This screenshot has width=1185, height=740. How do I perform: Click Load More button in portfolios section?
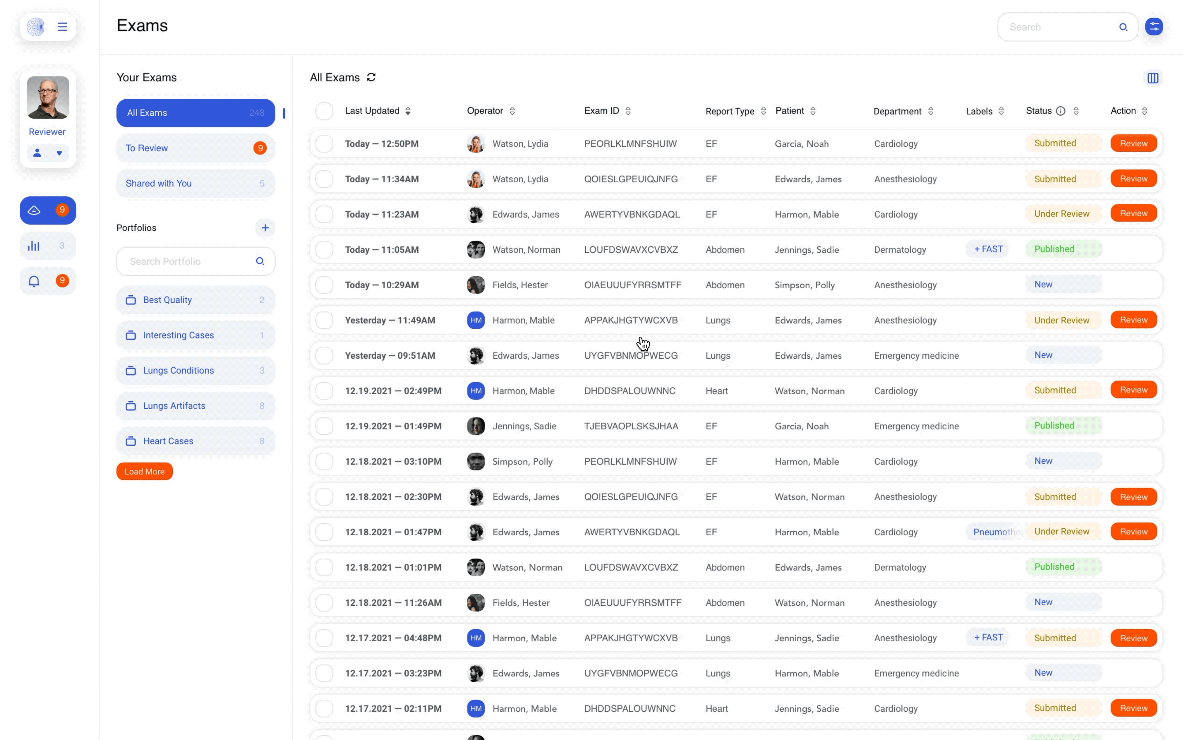pos(144,471)
